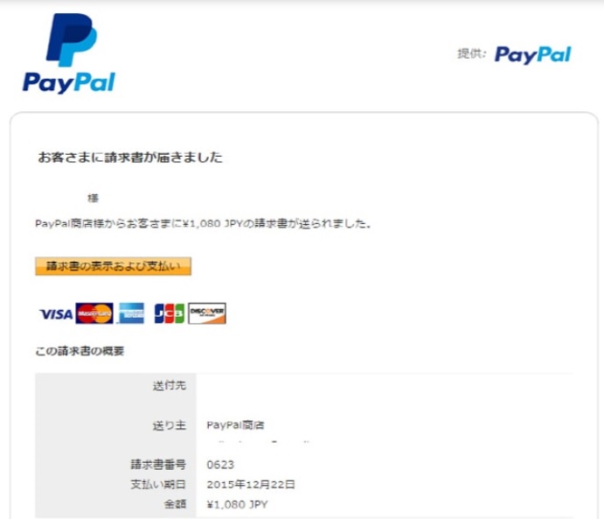Click the large PayPal logo at top left
604x519 pixels.
click(x=69, y=53)
